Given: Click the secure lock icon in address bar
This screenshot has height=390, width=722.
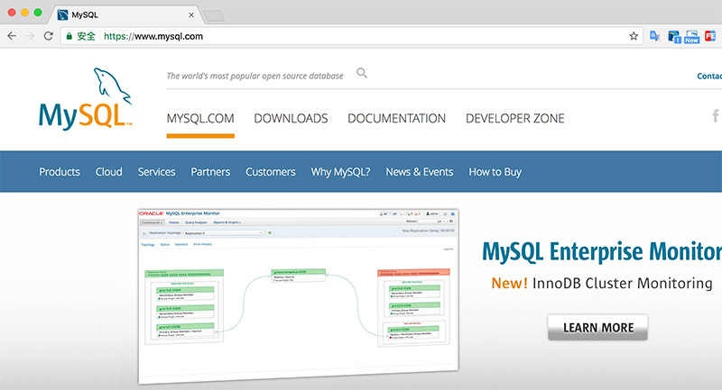Looking at the screenshot, I should tap(69, 37).
